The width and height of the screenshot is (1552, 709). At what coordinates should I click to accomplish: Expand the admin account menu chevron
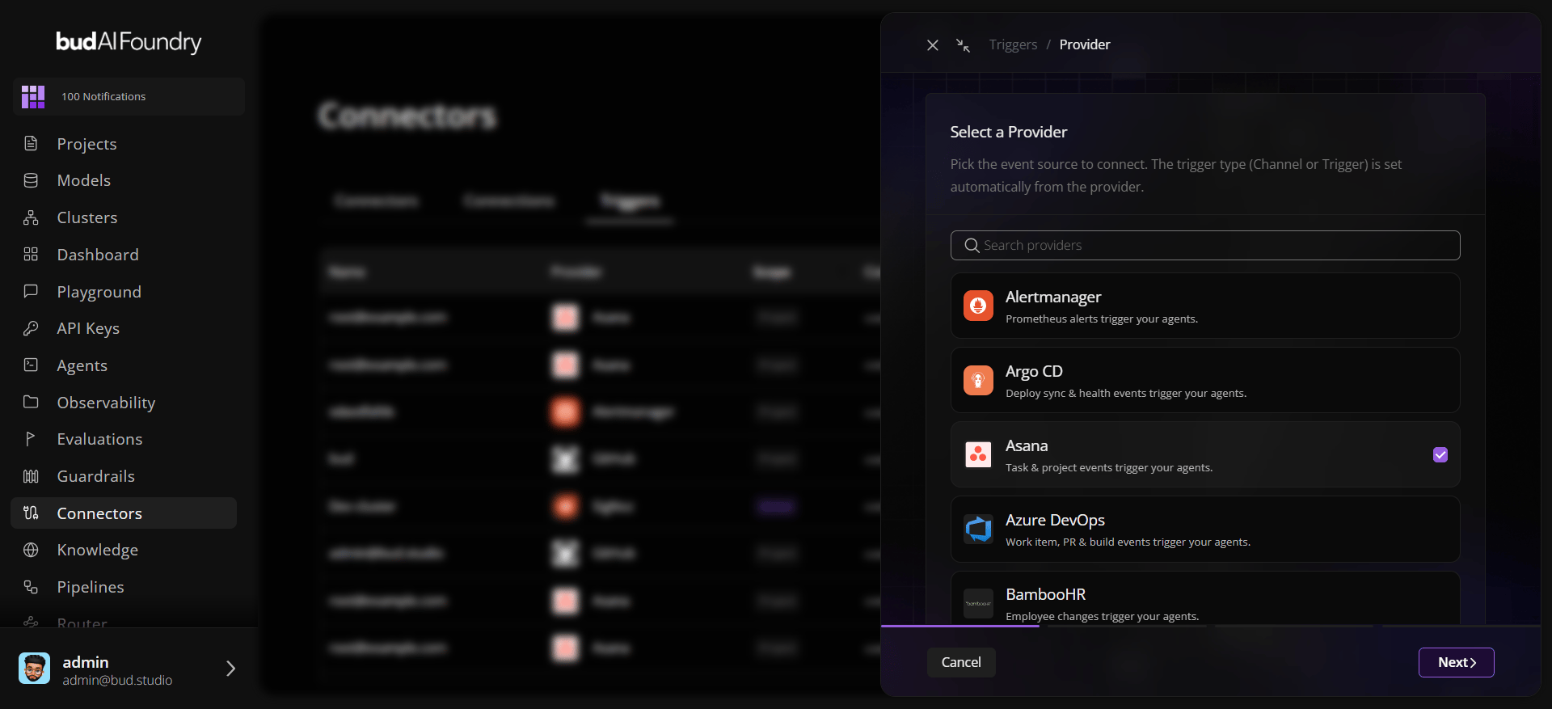pos(230,669)
